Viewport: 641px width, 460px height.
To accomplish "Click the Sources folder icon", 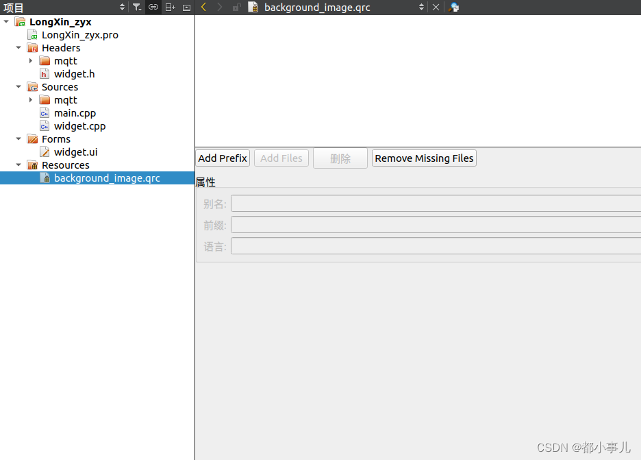I will [32, 87].
